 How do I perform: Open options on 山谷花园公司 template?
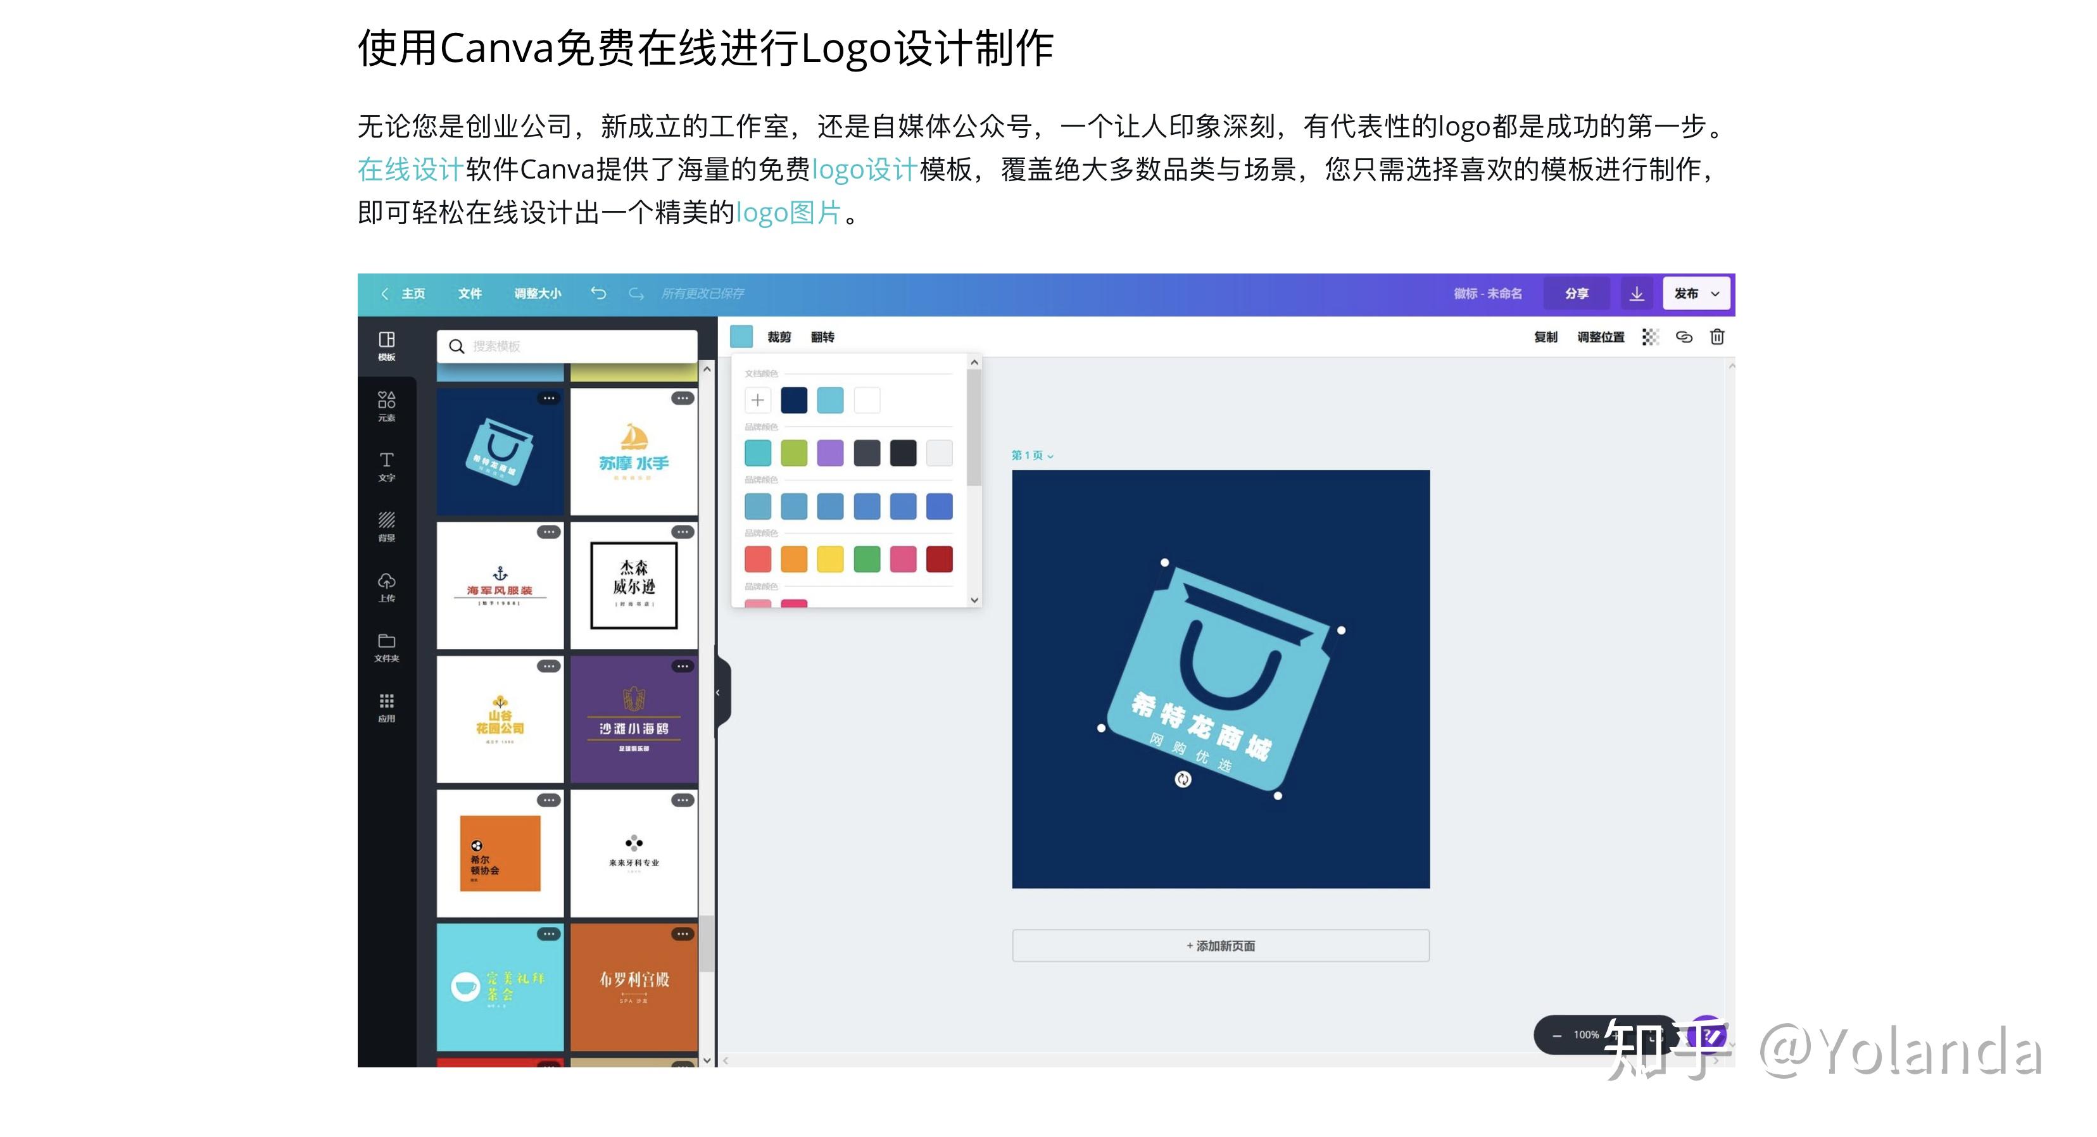click(549, 667)
